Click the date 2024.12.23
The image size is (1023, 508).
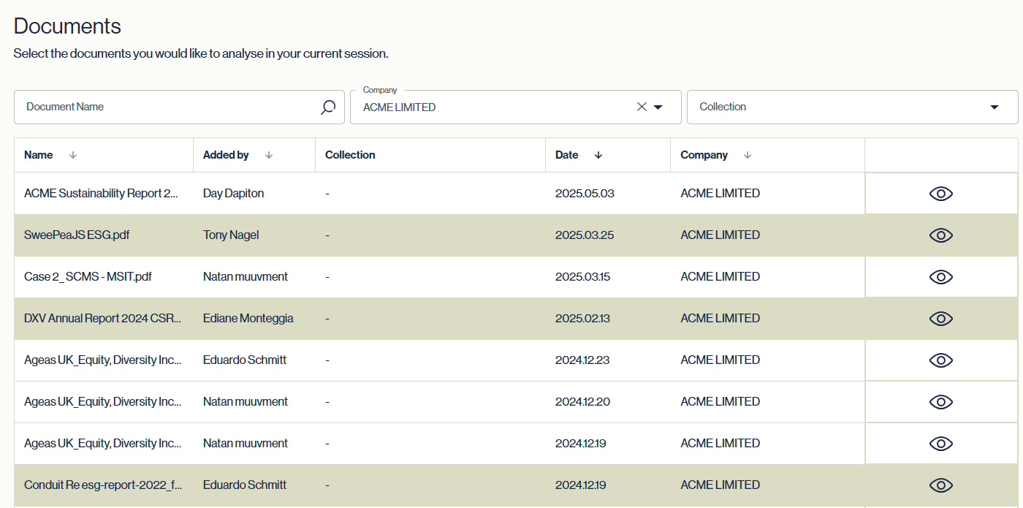pyautogui.click(x=584, y=360)
